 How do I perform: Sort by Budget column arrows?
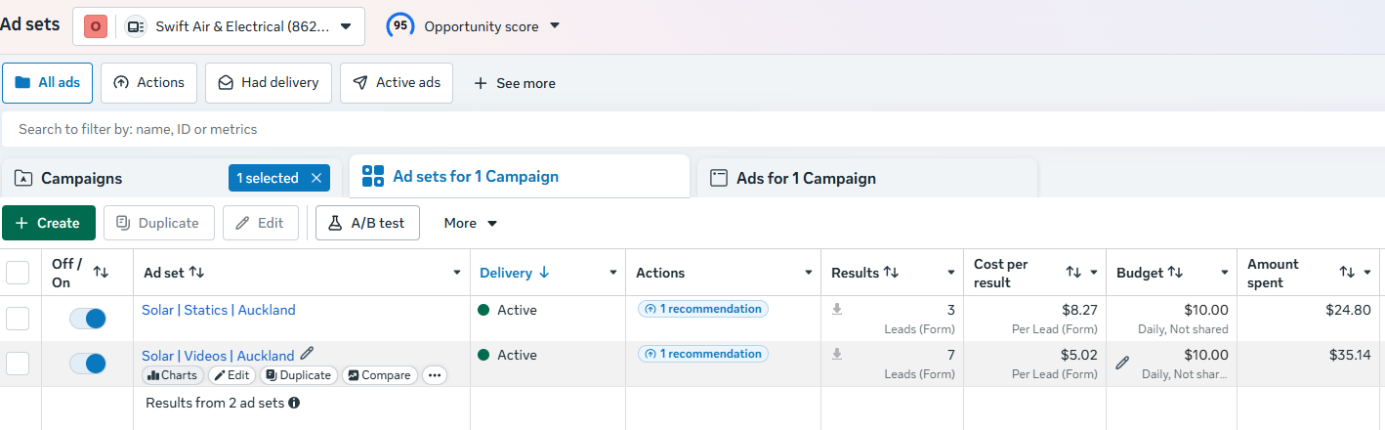[1175, 273]
